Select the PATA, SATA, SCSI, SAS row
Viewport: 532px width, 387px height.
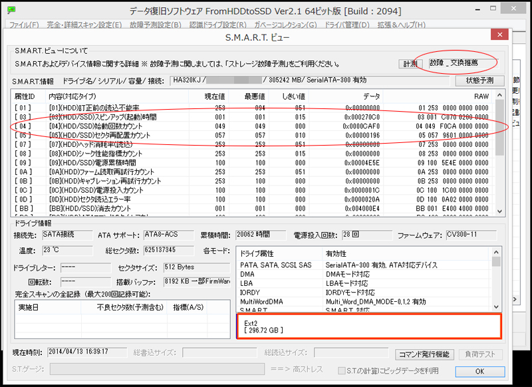(x=364, y=265)
